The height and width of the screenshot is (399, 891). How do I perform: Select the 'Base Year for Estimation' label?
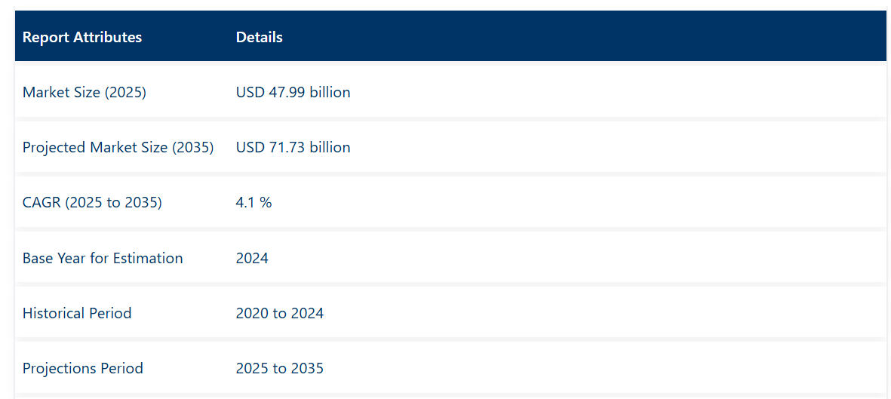point(103,258)
